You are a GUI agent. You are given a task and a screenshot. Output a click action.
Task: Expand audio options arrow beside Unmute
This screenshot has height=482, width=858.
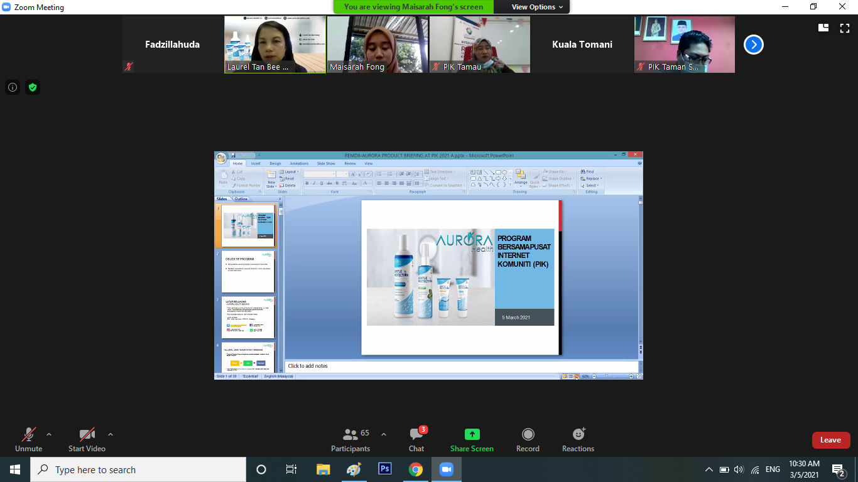click(x=49, y=434)
